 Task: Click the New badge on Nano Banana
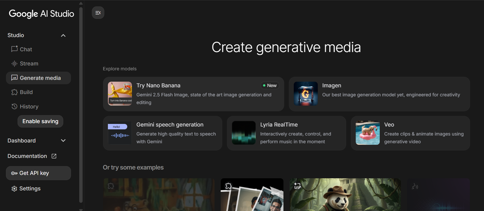pos(270,86)
